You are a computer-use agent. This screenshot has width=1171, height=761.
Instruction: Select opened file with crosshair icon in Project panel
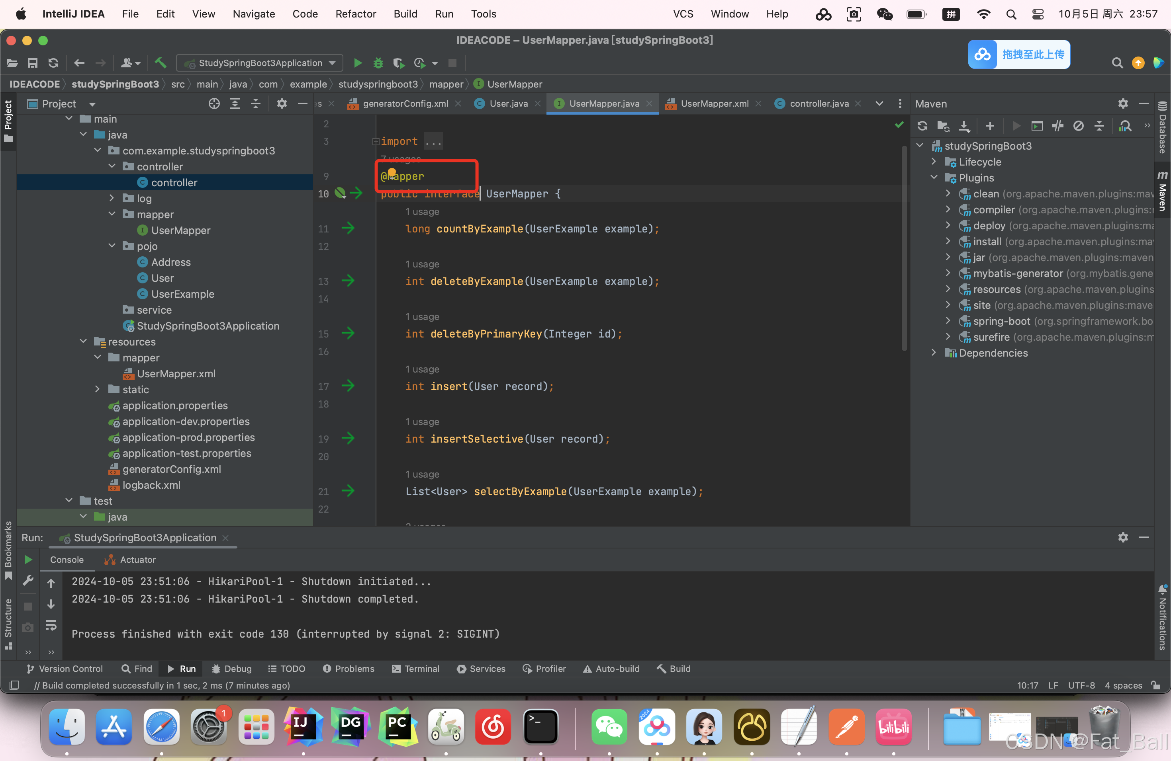[214, 104]
